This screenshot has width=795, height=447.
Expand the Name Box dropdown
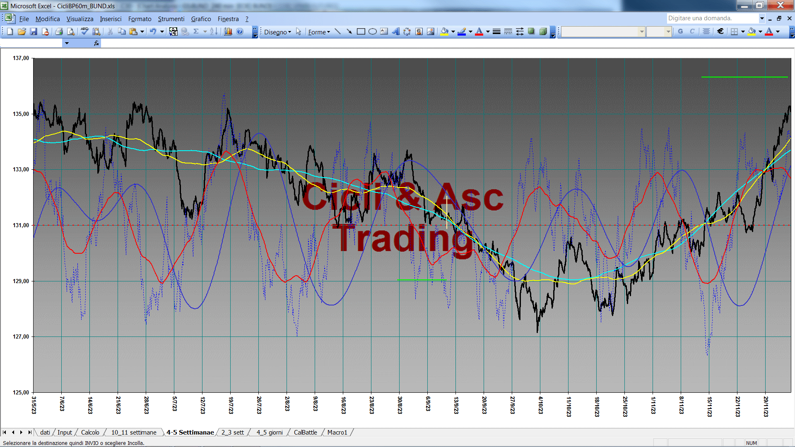pos(67,43)
